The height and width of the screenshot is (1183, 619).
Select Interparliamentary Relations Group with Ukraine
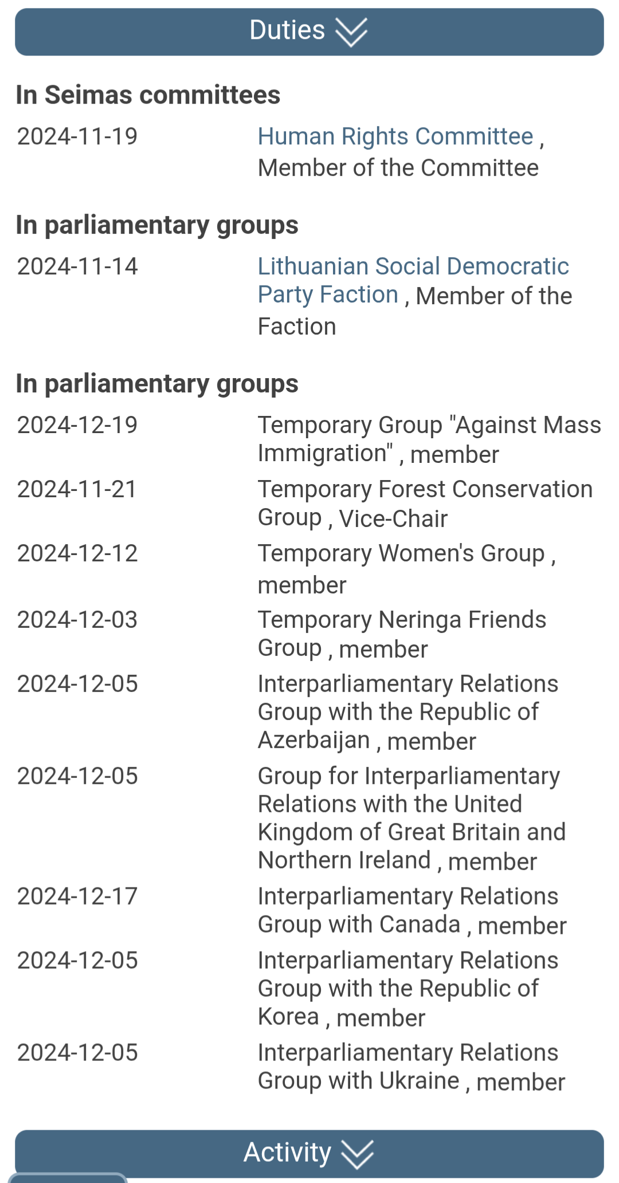411,1067
